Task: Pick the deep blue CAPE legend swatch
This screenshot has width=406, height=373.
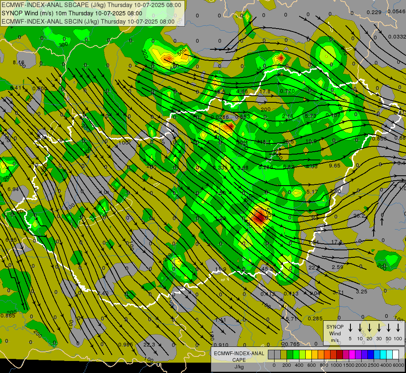Action: [371, 354]
